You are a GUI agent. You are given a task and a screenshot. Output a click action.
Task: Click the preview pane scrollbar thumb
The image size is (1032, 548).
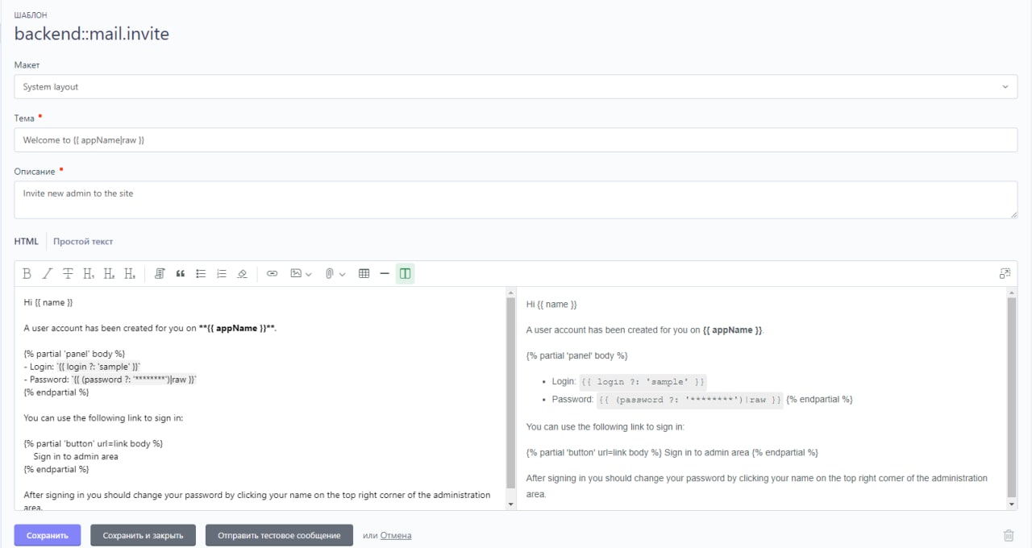click(1013, 397)
